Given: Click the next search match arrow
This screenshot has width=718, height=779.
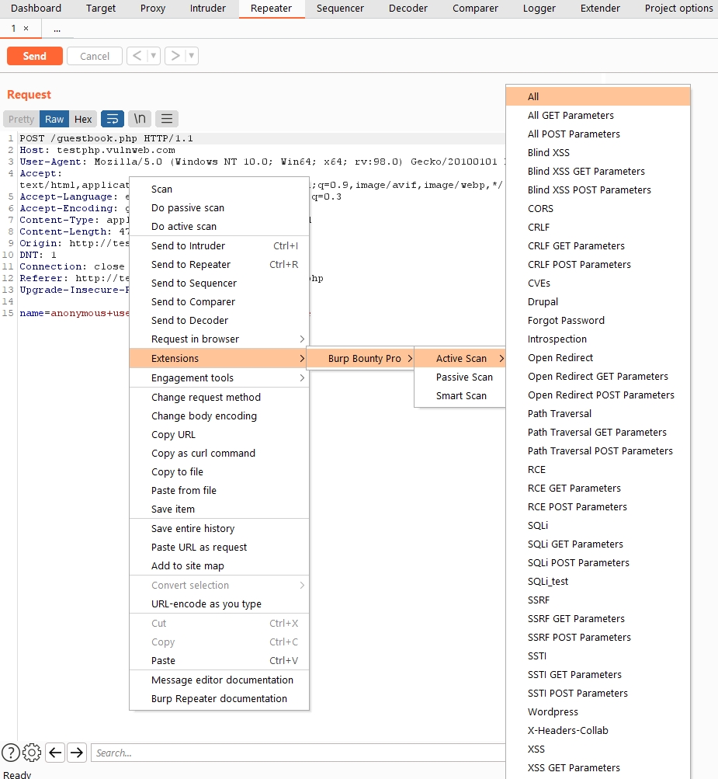Looking at the screenshot, I should coord(77,752).
